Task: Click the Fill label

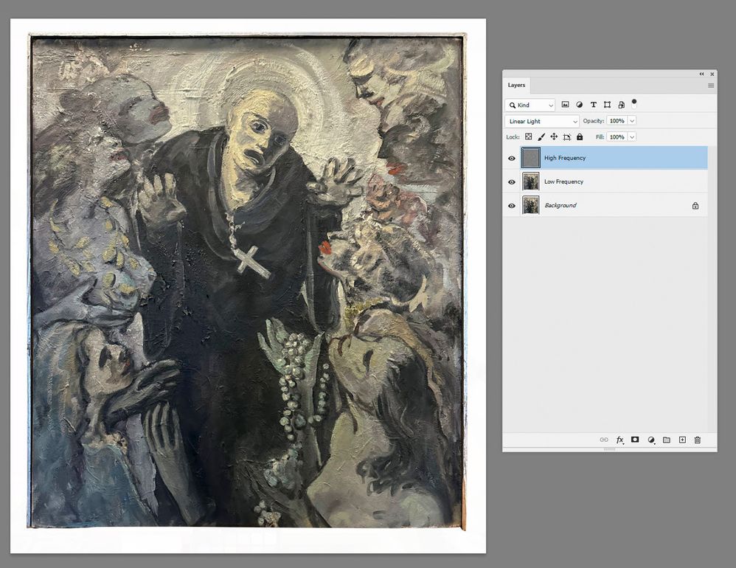Action: (600, 137)
